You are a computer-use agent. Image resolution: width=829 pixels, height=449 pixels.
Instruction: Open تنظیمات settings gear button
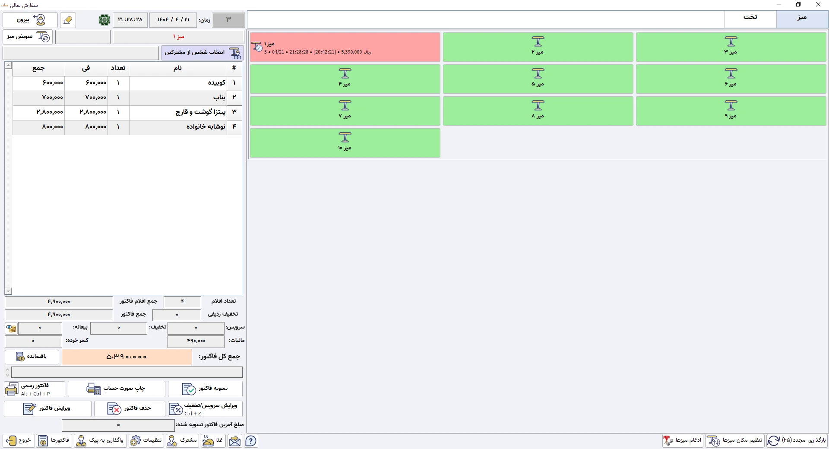click(146, 441)
